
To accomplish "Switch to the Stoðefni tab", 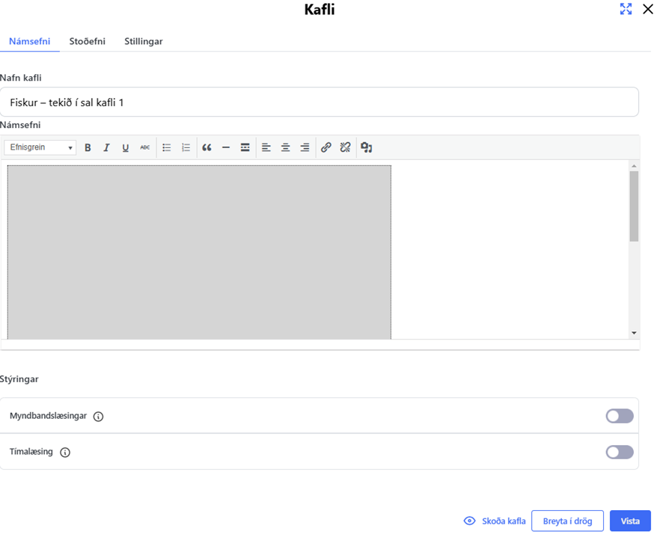I will click(x=87, y=41).
